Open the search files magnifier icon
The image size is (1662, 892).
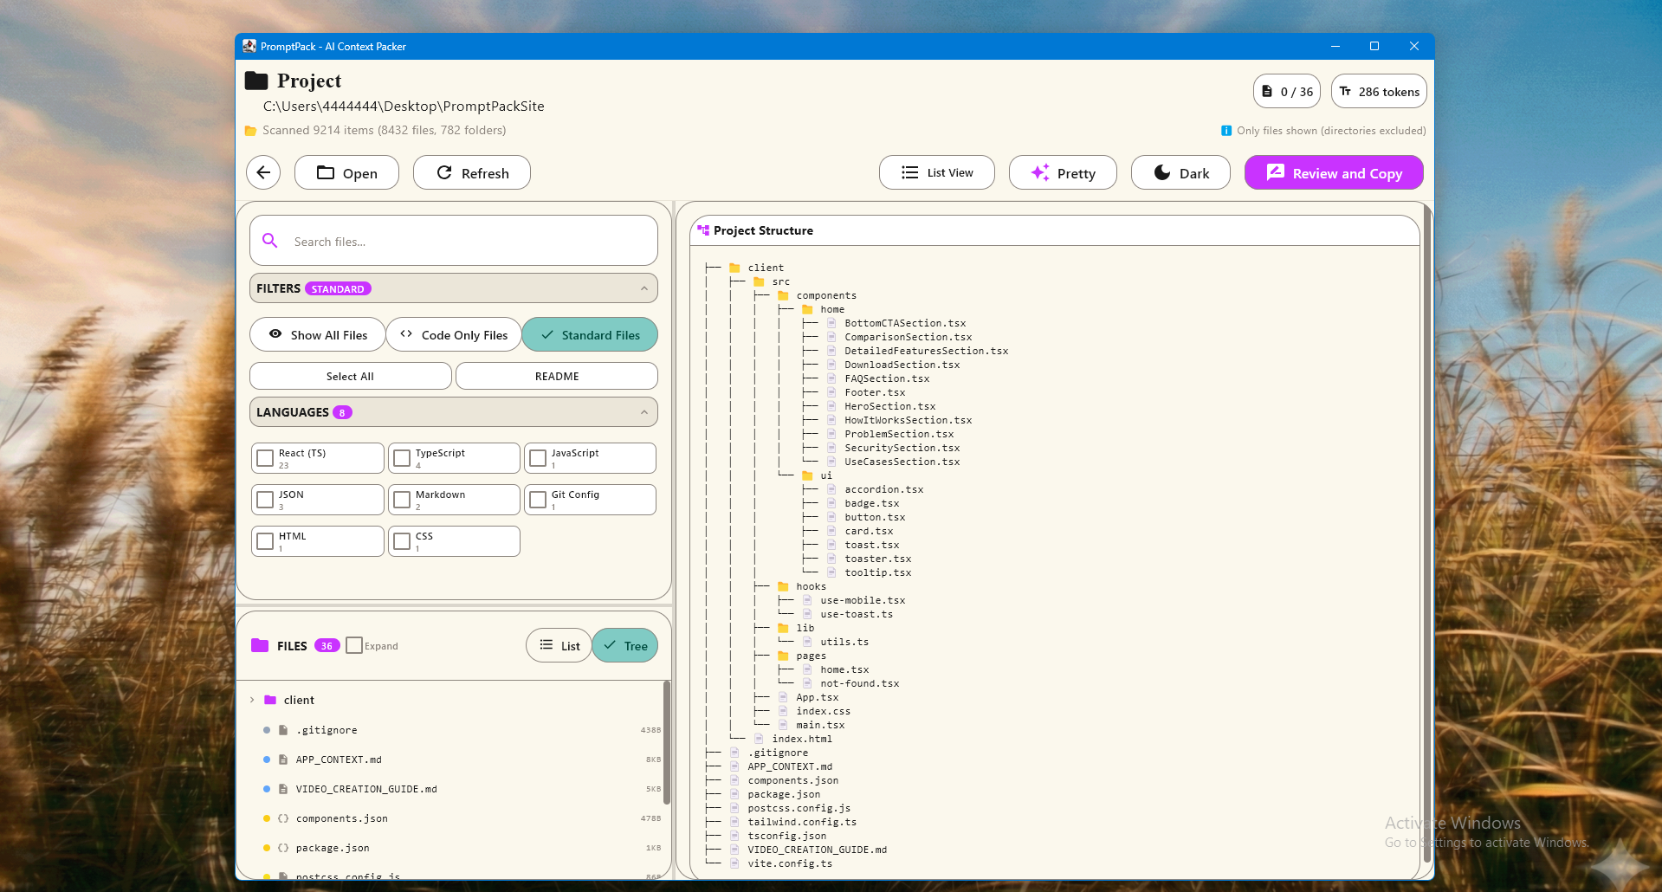(x=270, y=241)
